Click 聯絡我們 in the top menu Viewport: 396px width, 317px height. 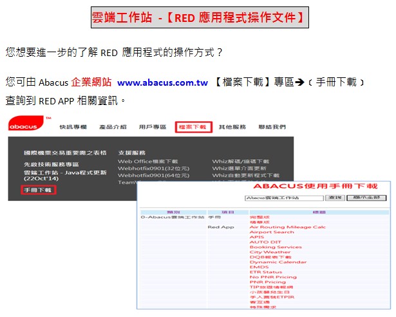pos(272,128)
